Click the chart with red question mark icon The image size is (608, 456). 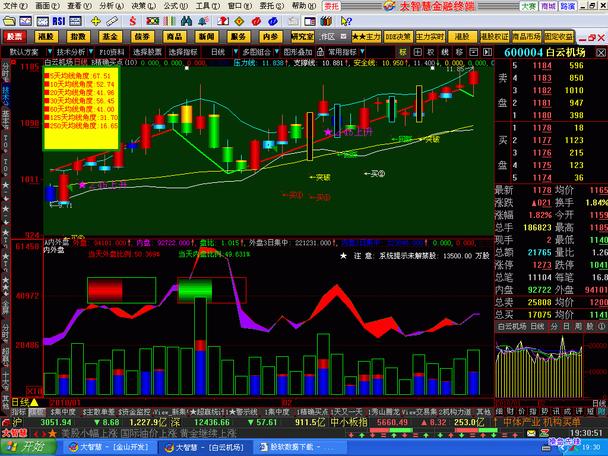[x=223, y=21]
